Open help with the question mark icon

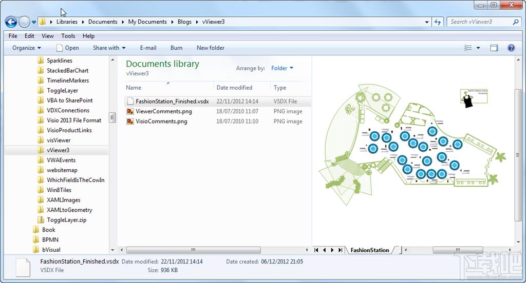511,48
